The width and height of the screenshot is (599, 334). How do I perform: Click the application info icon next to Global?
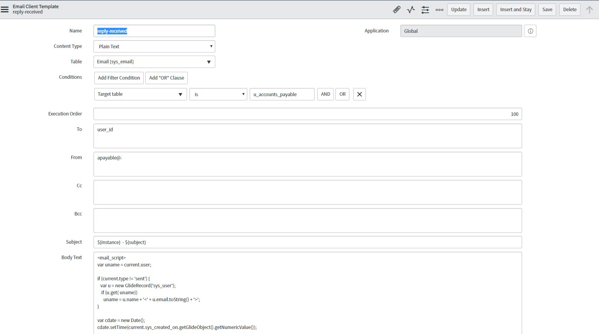tap(530, 31)
